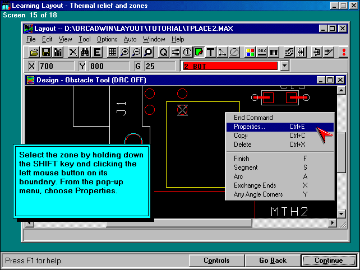Select the Zoom In magnifier icon

click(x=124, y=52)
